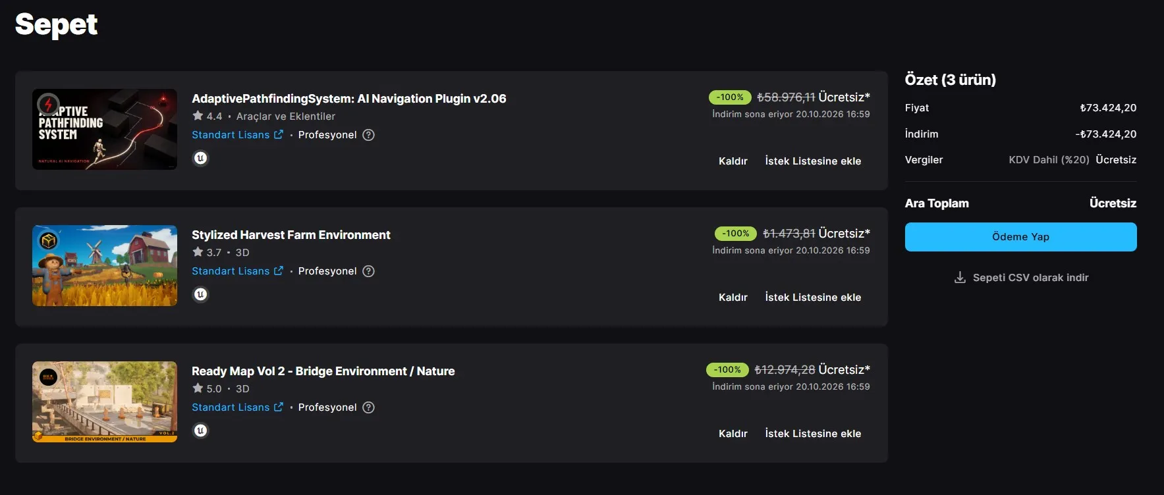Click the Fiyat total ₺73.424,20
Image resolution: width=1164 pixels, height=495 pixels.
tap(1108, 108)
